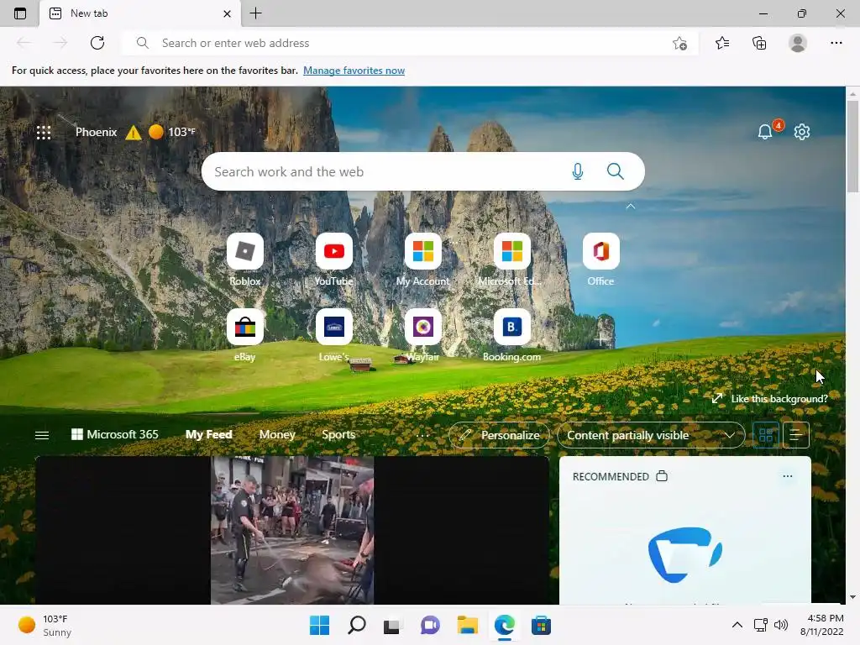Open the Favorites list icon
The width and height of the screenshot is (860, 645).
(722, 43)
